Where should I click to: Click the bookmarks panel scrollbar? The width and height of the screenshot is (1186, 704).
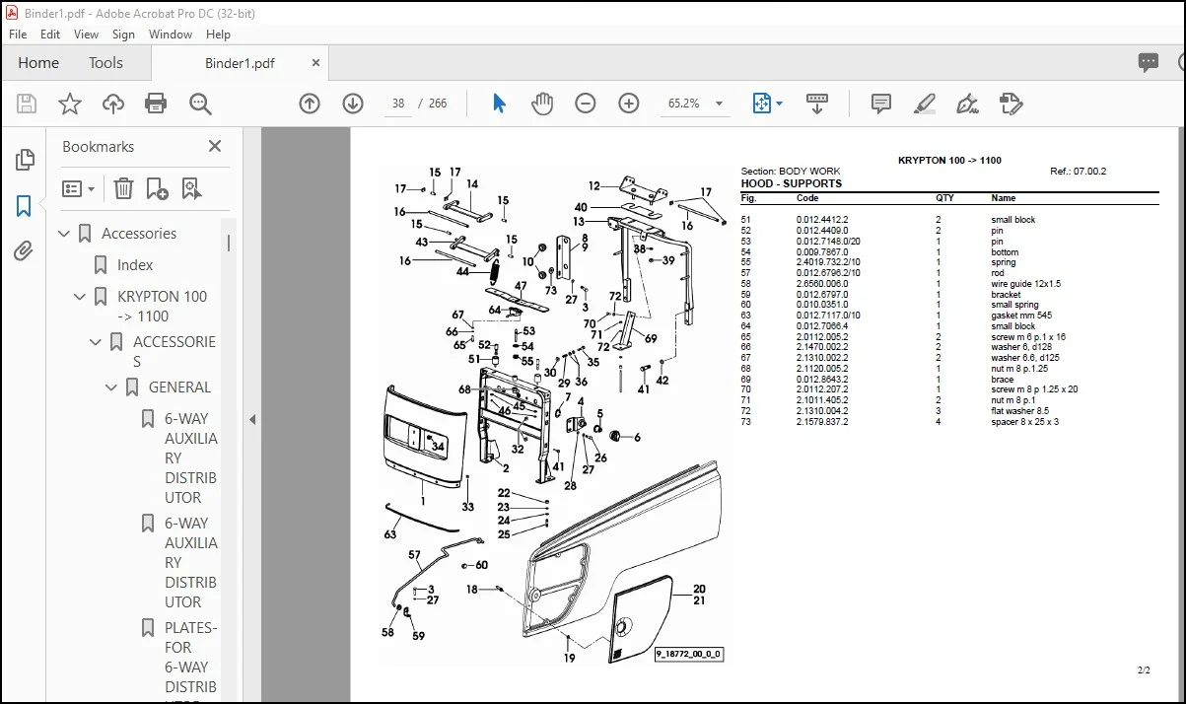(230, 244)
